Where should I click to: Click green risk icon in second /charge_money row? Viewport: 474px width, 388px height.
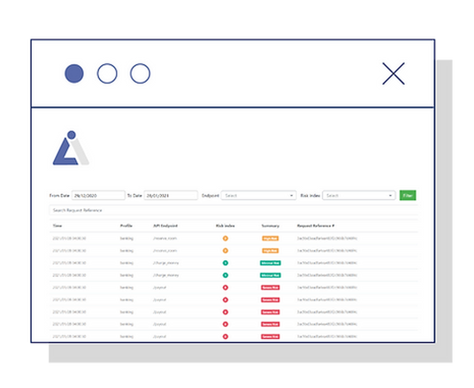[225, 275]
